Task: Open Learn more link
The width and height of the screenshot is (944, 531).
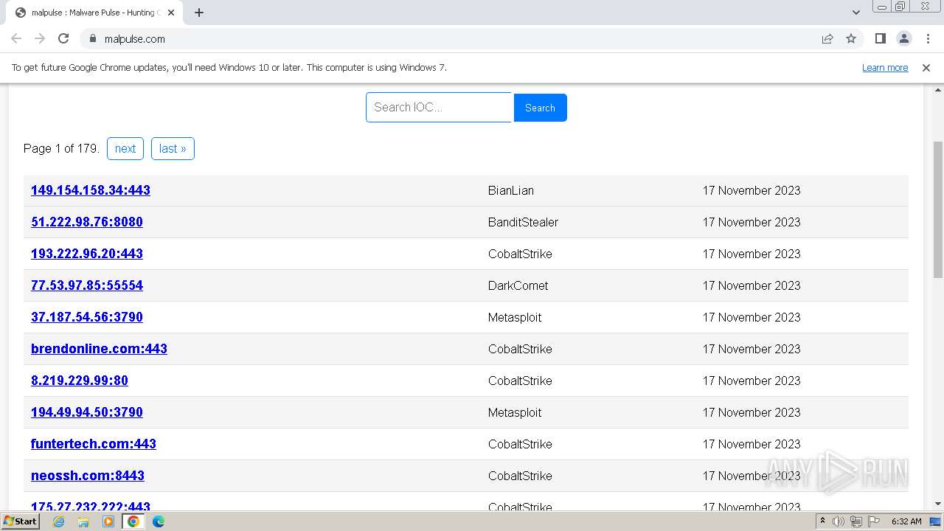Action: 885,67
